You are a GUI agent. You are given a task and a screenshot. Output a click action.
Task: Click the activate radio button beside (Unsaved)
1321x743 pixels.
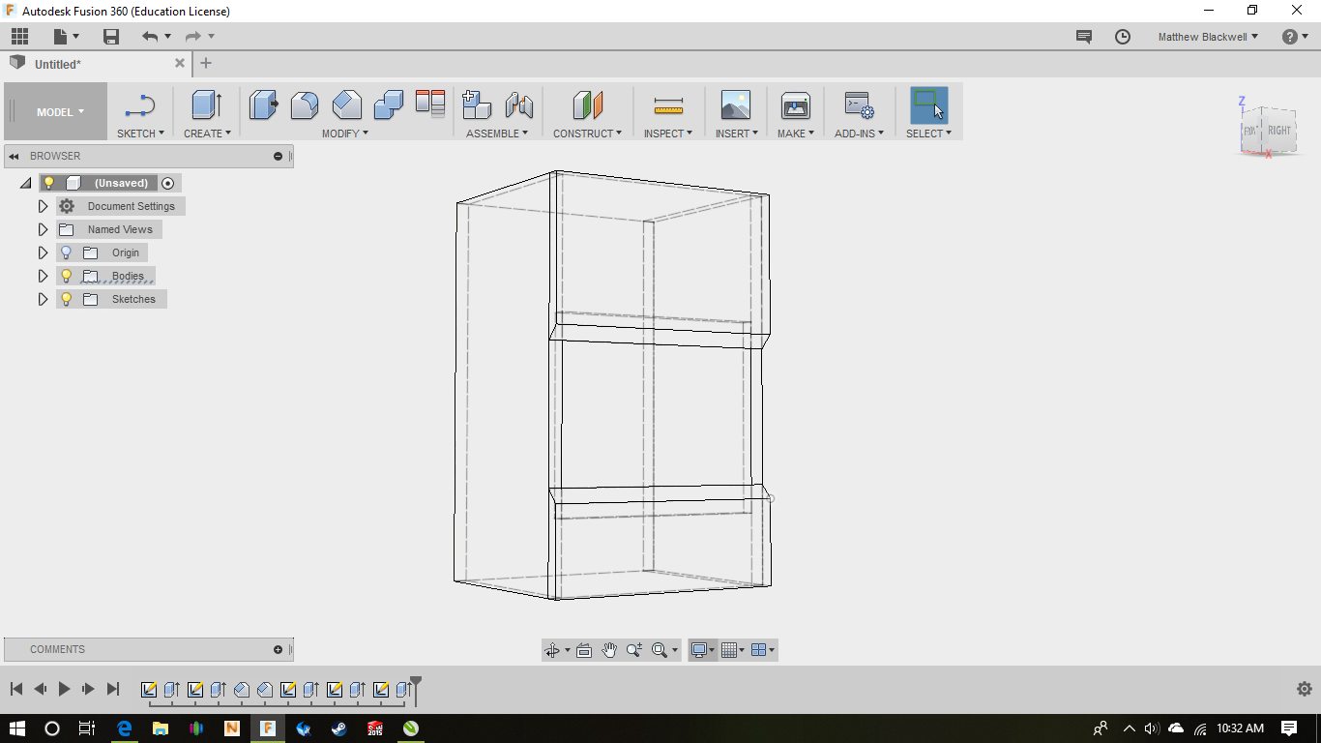(167, 183)
